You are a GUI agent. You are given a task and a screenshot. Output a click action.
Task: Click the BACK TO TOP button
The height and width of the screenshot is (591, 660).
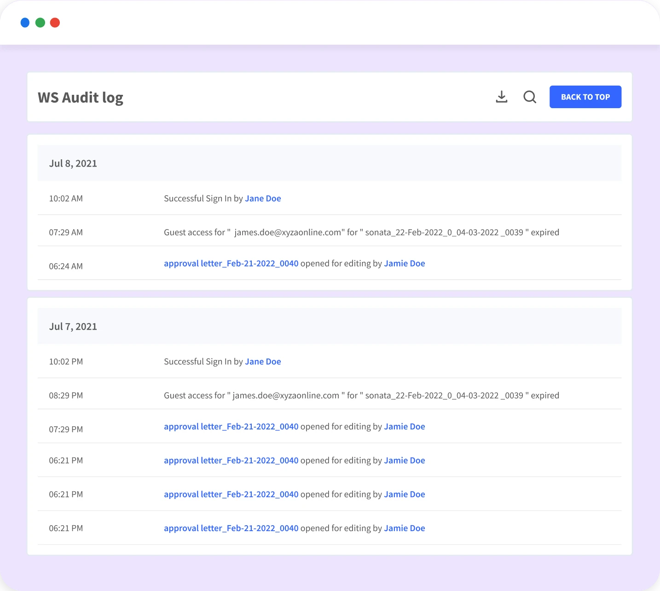[585, 97]
